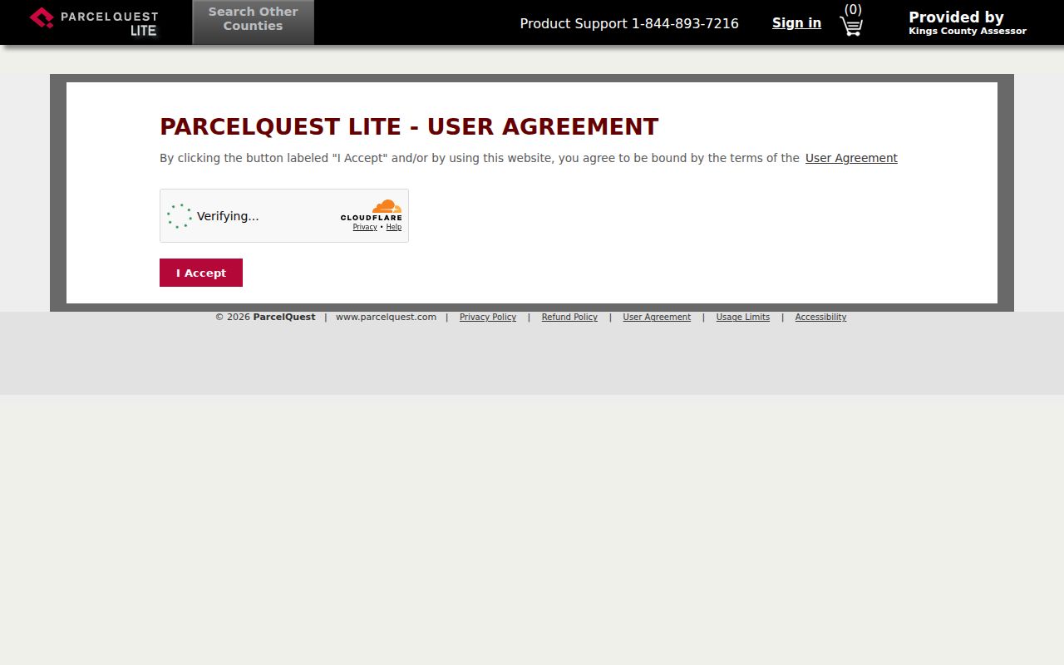Open the footer Privacy Policy link
Screen dimensions: 1064x665
(488, 317)
